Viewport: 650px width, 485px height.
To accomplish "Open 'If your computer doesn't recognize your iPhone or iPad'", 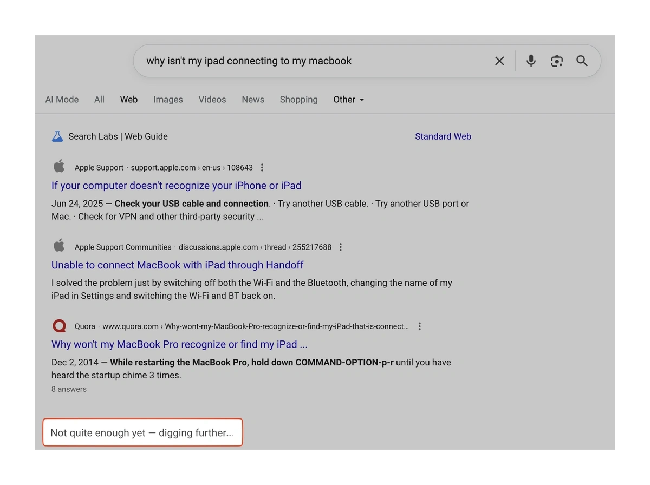I will coord(177,186).
